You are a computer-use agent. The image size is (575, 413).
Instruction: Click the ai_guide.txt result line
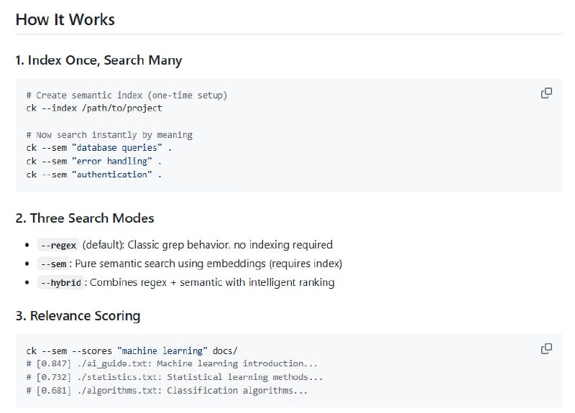(171, 363)
